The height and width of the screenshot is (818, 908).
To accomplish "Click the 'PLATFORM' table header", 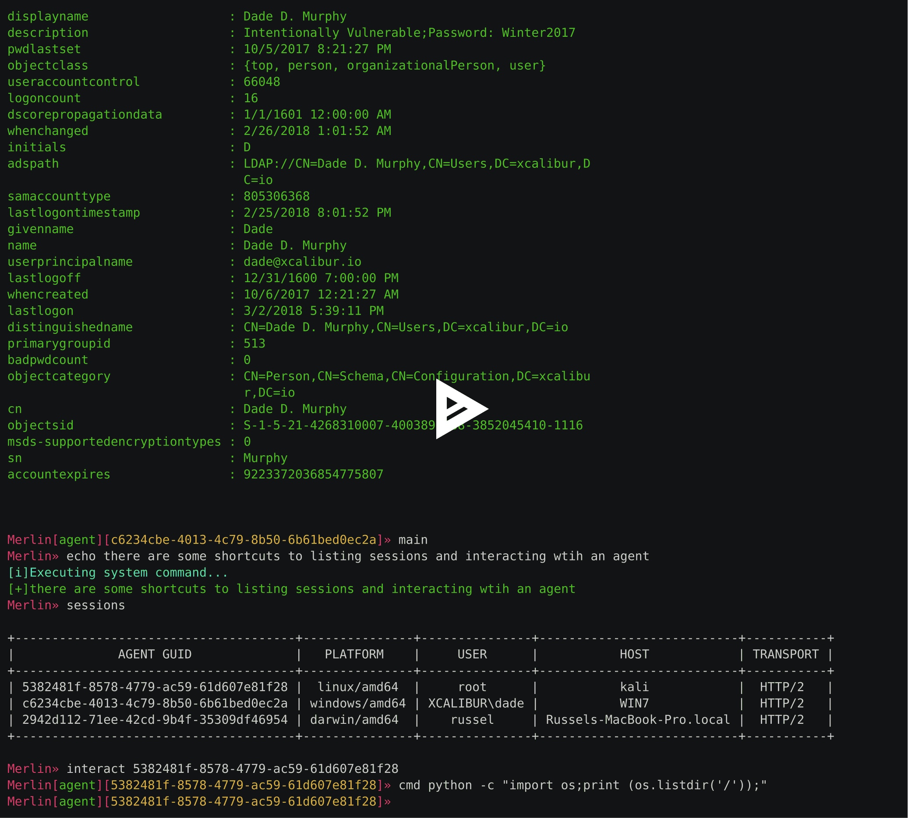I will (354, 655).
